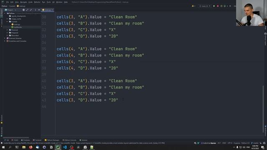Open the Tabnine Starter status bar widget

[x=209, y=143]
